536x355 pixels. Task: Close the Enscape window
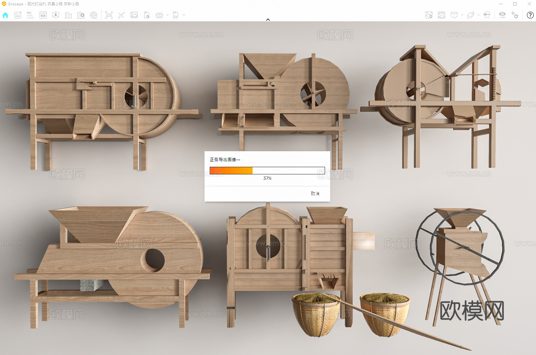tap(529, 4)
